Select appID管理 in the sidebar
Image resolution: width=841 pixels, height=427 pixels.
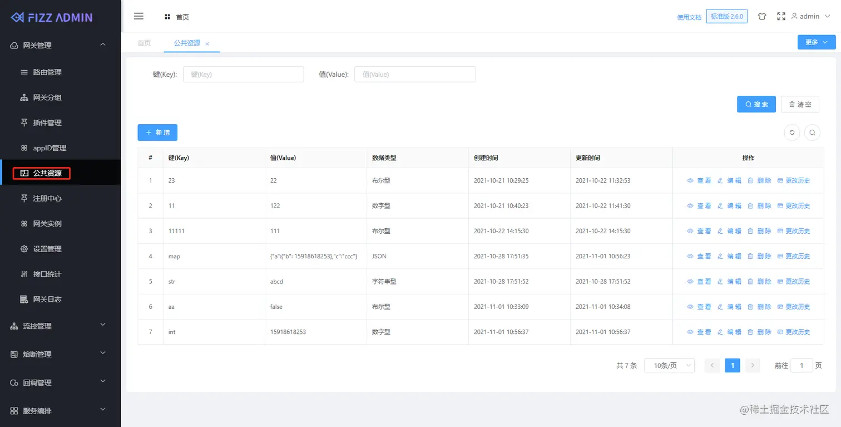(48, 148)
